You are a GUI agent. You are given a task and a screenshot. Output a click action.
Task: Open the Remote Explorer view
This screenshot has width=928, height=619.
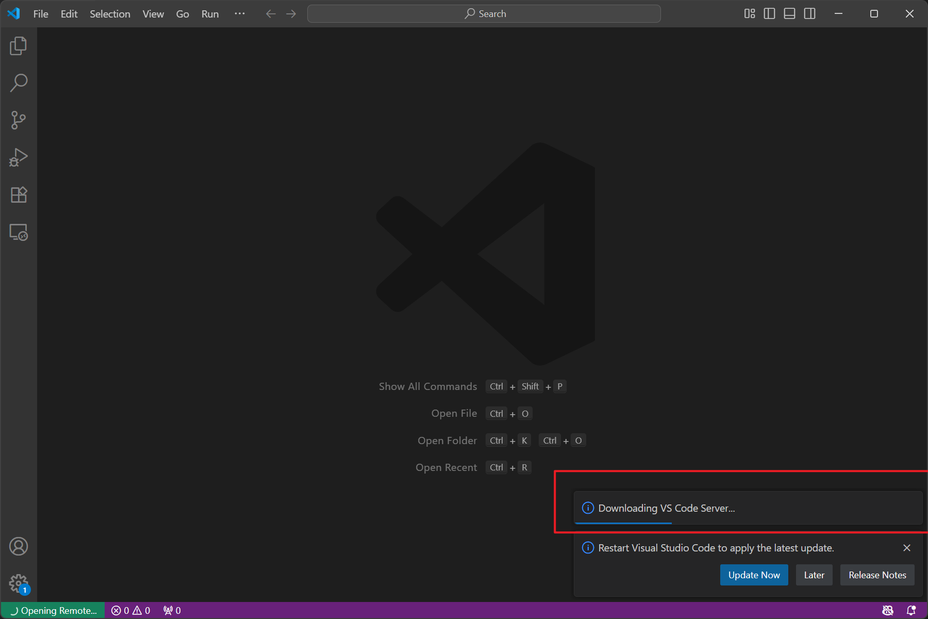coord(19,232)
